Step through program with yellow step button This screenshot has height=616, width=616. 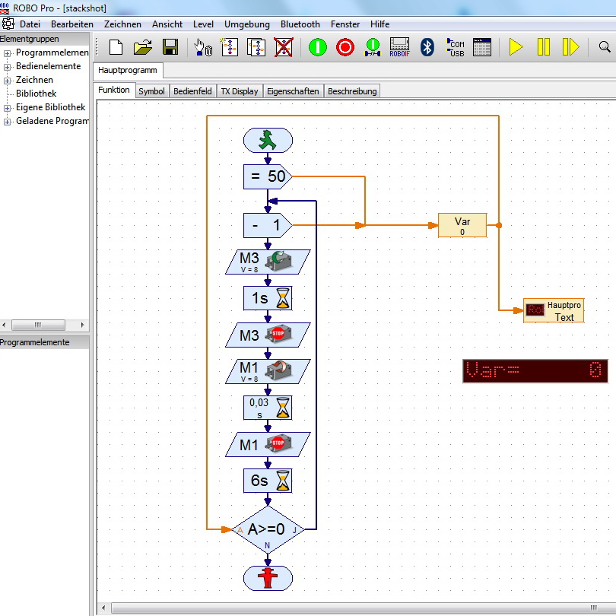click(x=570, y=47)
